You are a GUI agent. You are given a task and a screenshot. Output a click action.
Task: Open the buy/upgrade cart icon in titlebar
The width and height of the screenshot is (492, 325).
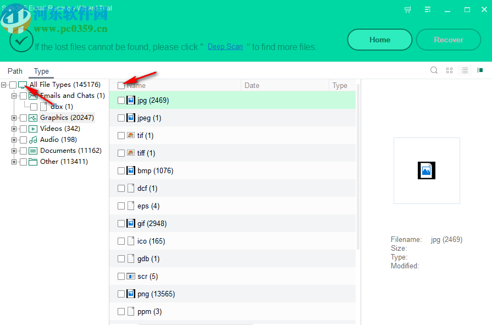pyautogui.click(x=407, y=9)
